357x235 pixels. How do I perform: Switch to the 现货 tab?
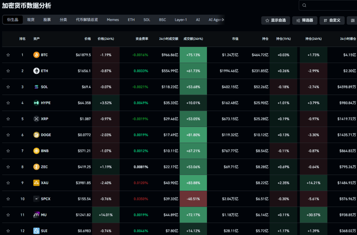tap(31, 20)
